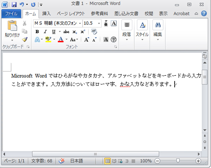Open the font name dropdown
Screen dimensions: 211x168
80,23
